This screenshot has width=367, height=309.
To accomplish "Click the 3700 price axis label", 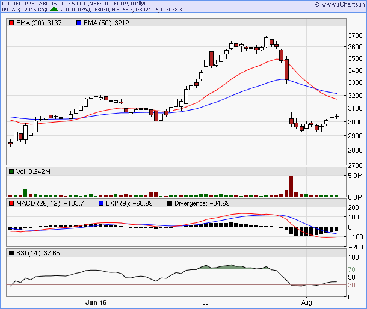I will (355, 35).
